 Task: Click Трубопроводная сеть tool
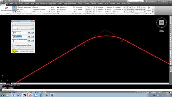click(64, 12)
